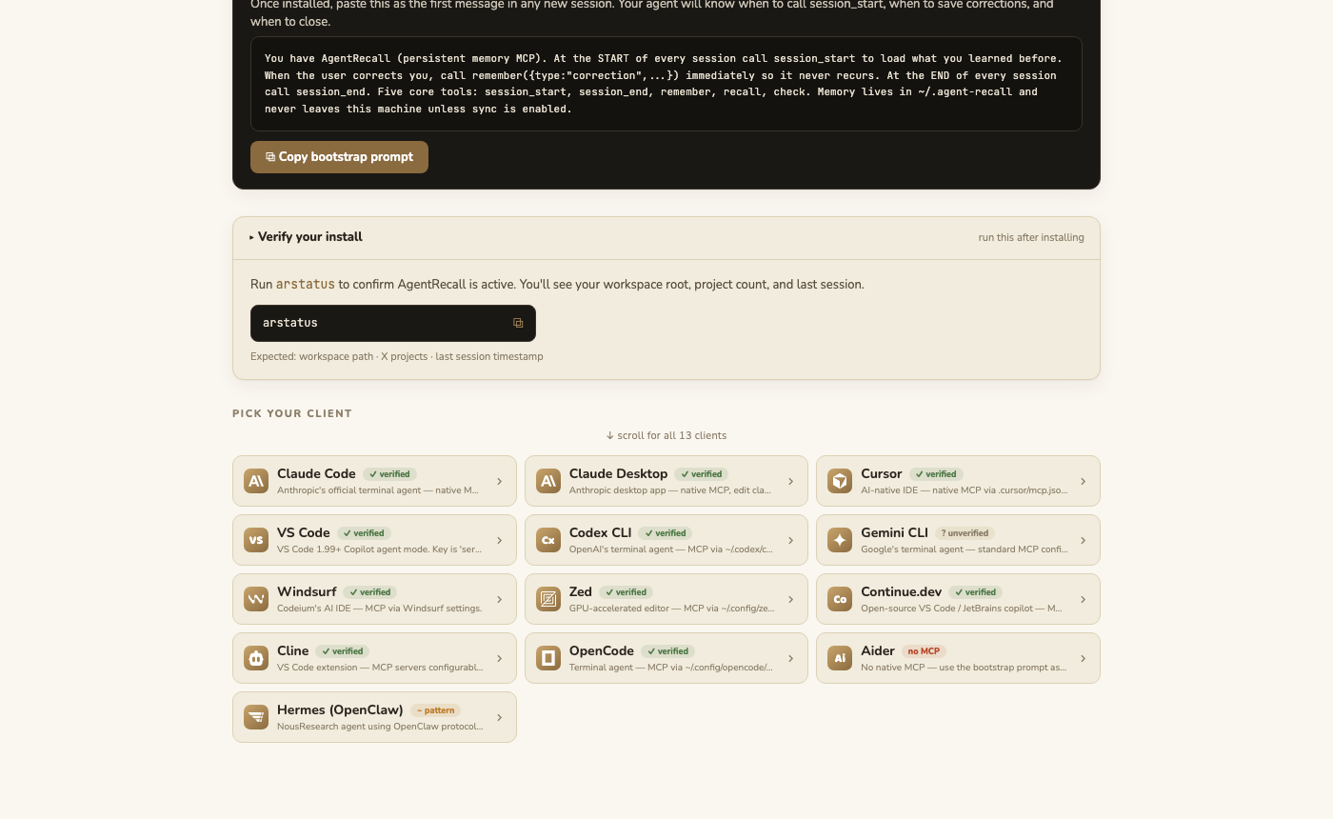Click the Claude Code client icon
Screen dimensions: 1333x819
[x=256, y=481]
